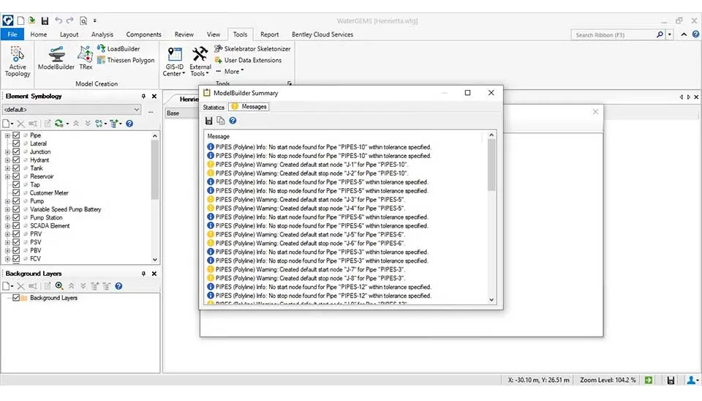702x401 pixels.
Task: Open the More dropdown in Tools
Action: [x=233, y=72]
